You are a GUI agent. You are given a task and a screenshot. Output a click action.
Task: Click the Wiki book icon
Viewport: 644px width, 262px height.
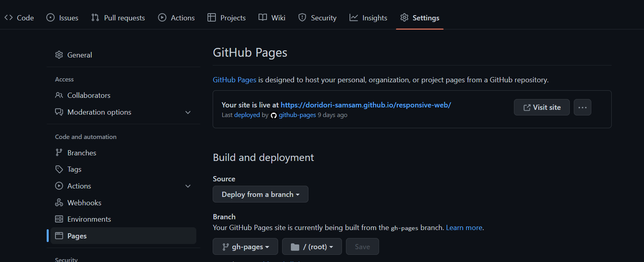(263, 17)
